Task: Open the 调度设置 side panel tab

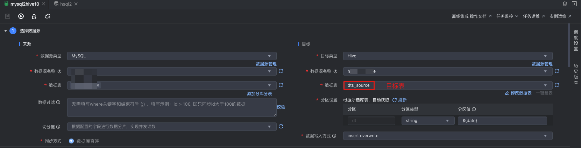Action: click(x=576, y=40)
